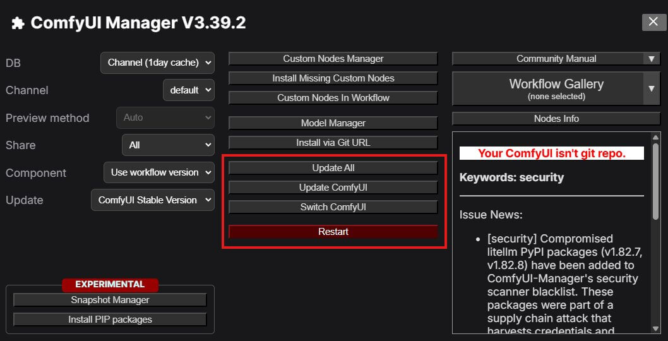Open the Update ComfyUI Stable Version dropdown
The width and height of the screenshot is (668, 341).
coord(153,200)
